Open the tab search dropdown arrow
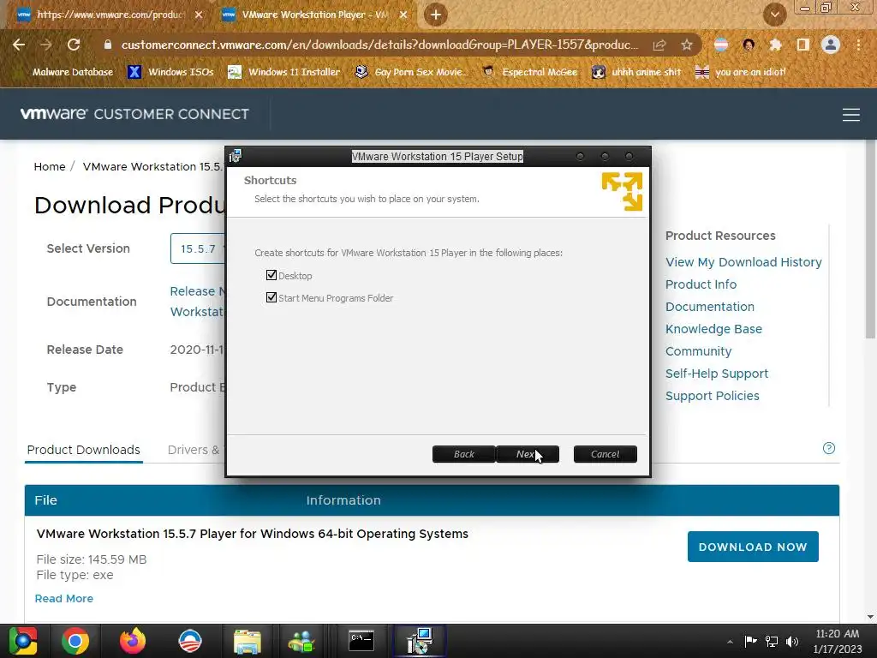Screen dimensions: 877x658 coord(774,15)
